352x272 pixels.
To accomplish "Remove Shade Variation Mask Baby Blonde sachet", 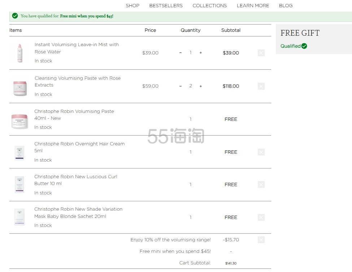I will click(x=261, y=217).
